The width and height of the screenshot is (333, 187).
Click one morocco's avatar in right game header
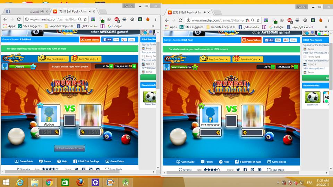[166, 67]
